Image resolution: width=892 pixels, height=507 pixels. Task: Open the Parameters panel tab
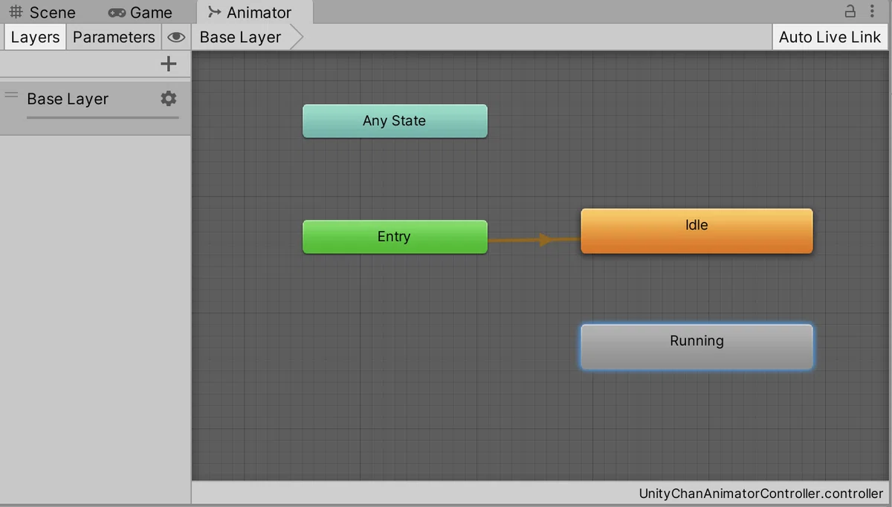(x=114, y=37)
